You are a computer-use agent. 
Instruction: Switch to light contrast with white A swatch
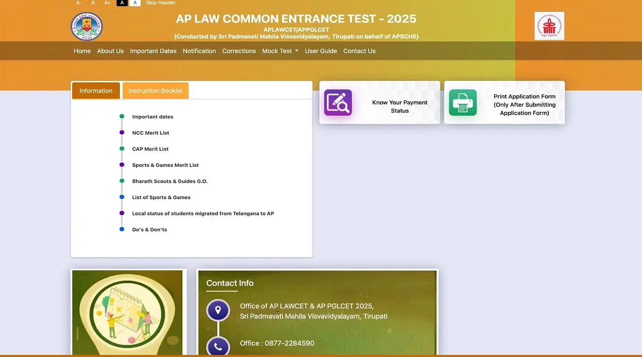pyautogui.click(x=135, y=3)
